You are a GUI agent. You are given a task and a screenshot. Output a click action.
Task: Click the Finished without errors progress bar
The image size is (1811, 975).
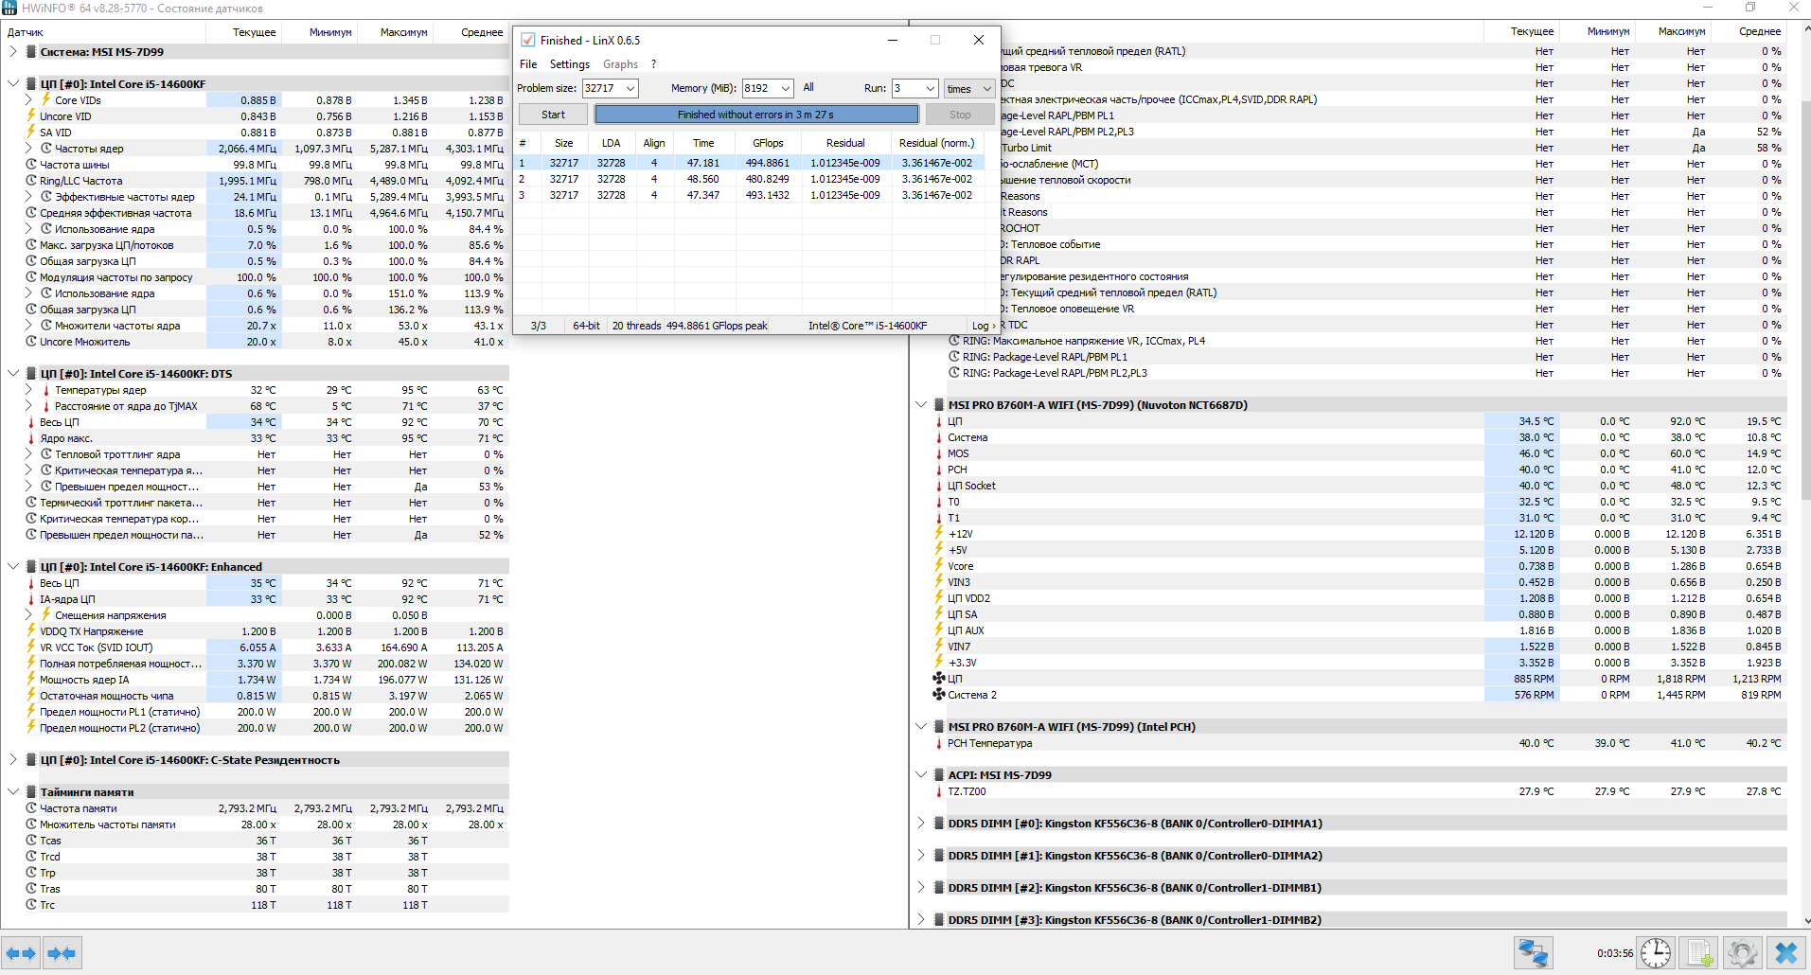tap(756, 115)
